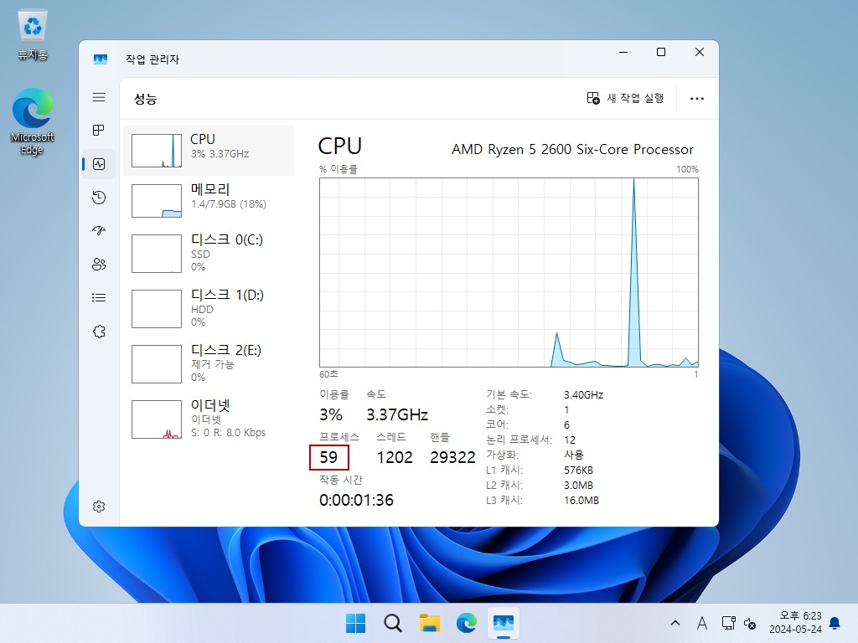Viewport: 858px width, 643px height.
Task: Open Edge from the taskbar
Action: click(x=466, y=623)
